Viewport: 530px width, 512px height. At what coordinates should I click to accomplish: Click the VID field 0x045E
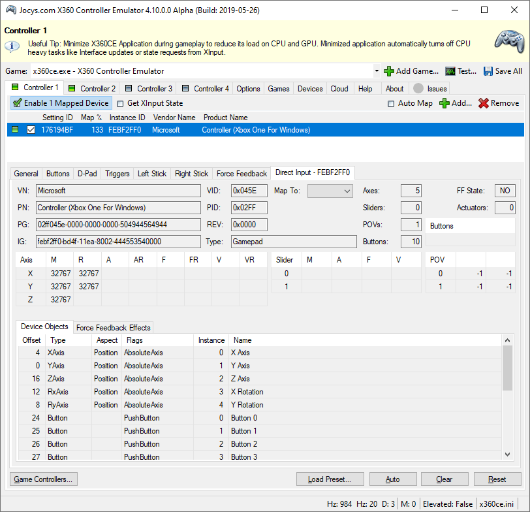pyautogui.click(x=249, y=191)
